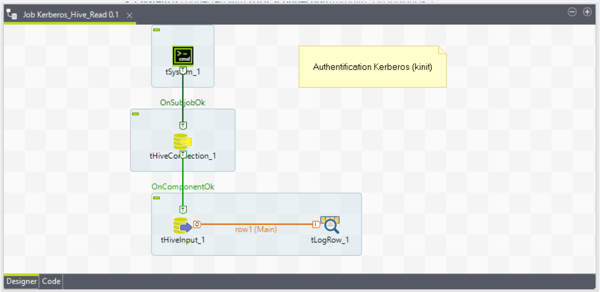Image resolution: width=600 pixels, height=292 pixels.
Task: Close the Job Kerberos_Hive_Read 0.1 tab
Action: (129, 15)
